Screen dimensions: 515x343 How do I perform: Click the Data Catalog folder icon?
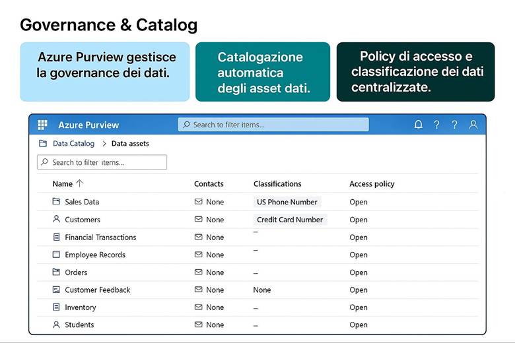[43, 143]
